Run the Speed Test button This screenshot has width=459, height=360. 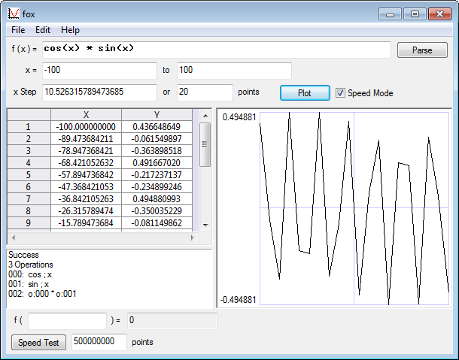coord(39,342)
